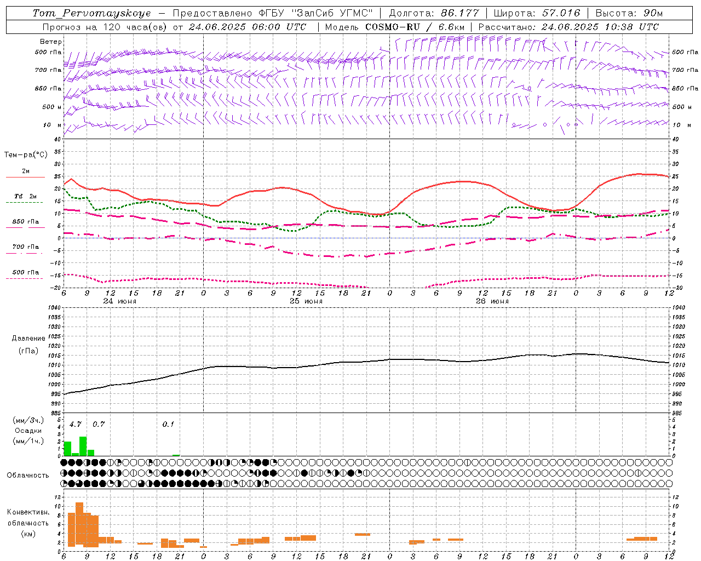Click the provider text ФГБУ "ЗапСиб УГМС"
701x561 pixels.
(x=315, y=13)
